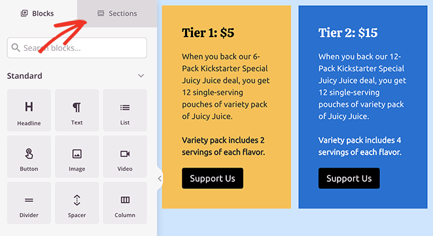Click Support Us button in Tier 2
Image resolution: width=433 pixels, height=236 pixels.
(349, 179)
